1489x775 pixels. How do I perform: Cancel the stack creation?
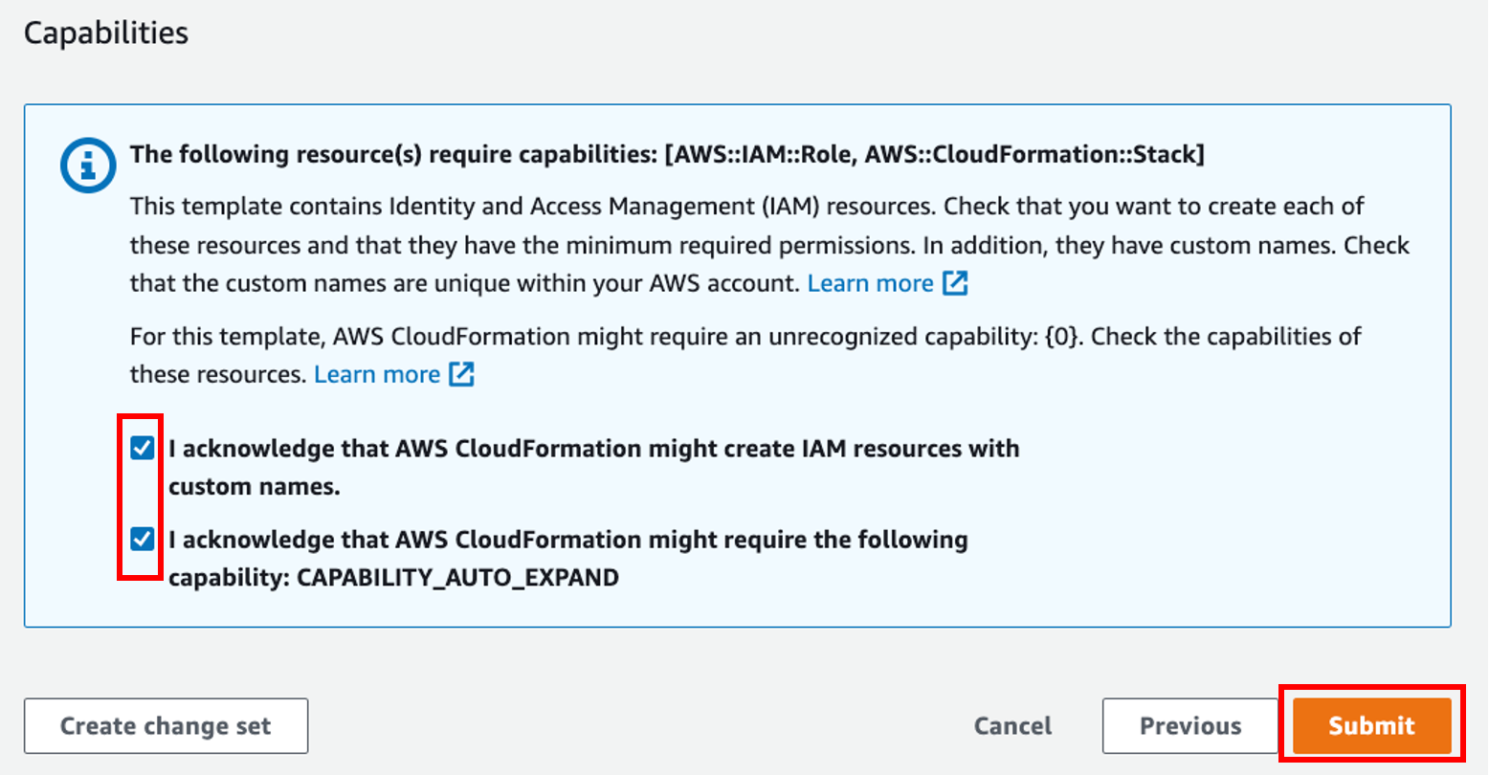(x=1012, y=726)
